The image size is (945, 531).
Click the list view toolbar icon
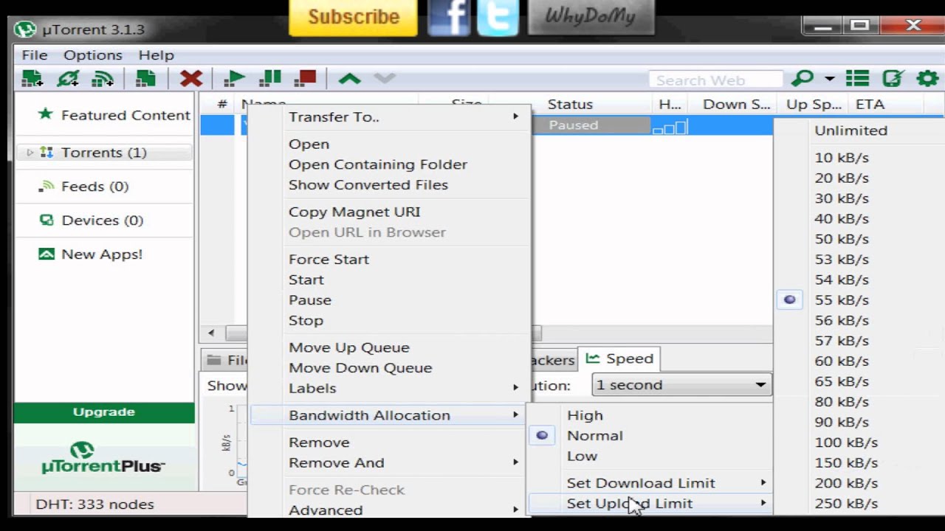coord(857,78)
